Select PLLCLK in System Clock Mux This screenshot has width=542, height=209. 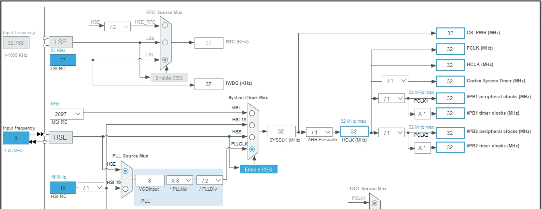pyautogui.click(x=252, y=149)
